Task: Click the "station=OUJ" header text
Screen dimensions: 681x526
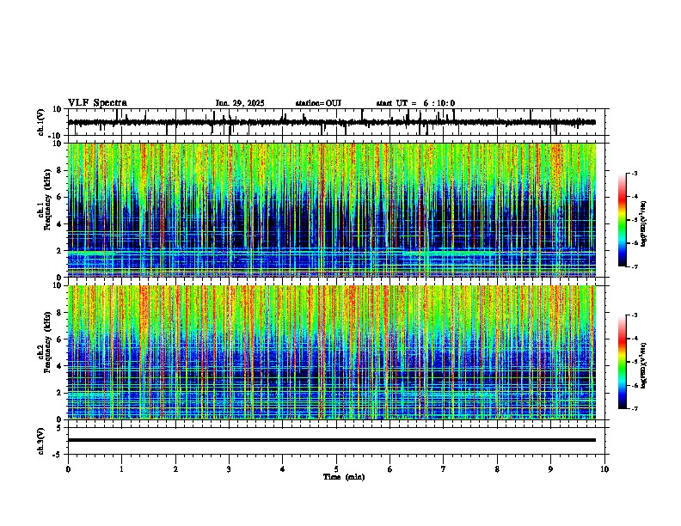Action: click(x=318, y=103)
